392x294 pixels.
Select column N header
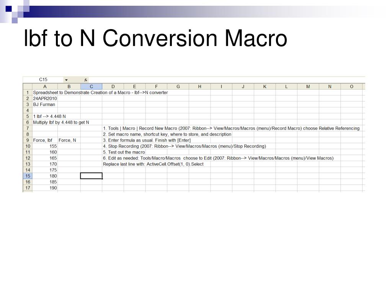coord(330,87)
